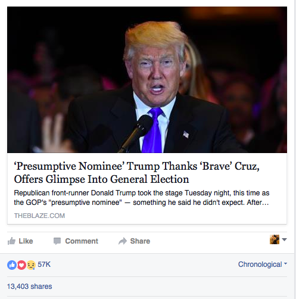Viewport: 296px width, 299px height.
Task: Click the crying Sad reaction icon
Action: pos(31,265)
